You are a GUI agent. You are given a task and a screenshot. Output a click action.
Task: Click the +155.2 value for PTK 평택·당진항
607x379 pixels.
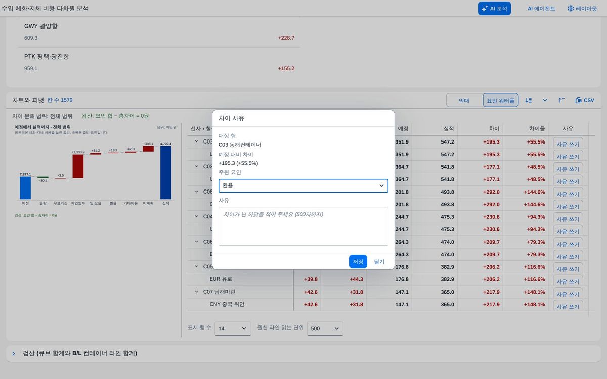286,68
